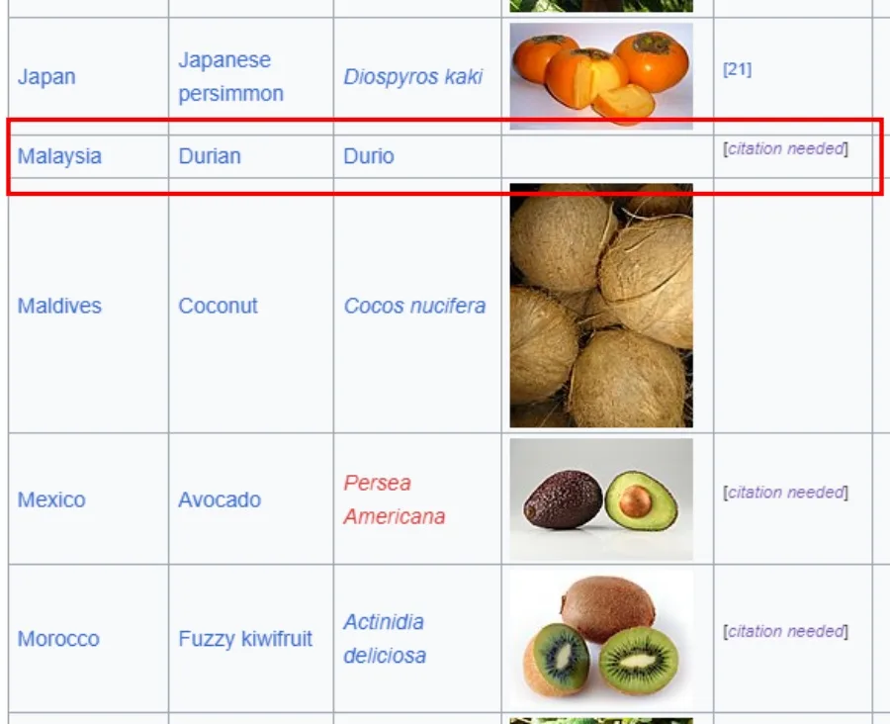The image size is (890, 724).
Task: Open citation reference 21
Action: [x=737, y=69]
